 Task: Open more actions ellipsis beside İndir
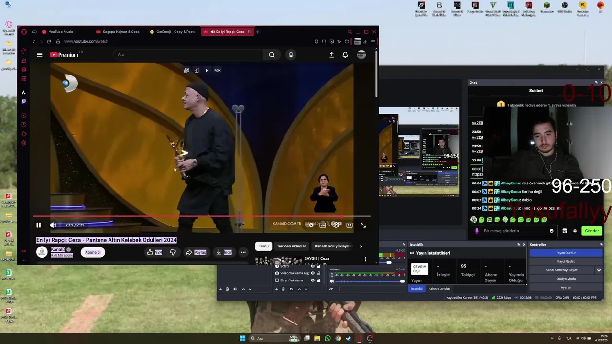(x=243, y=252)
